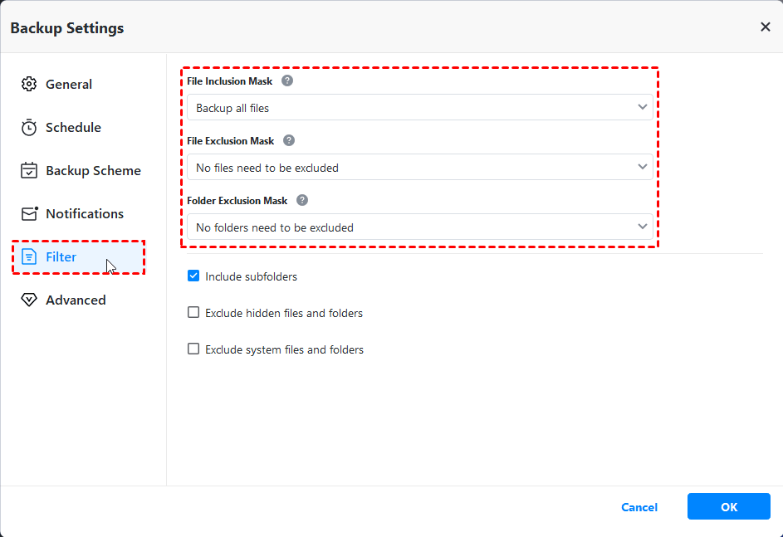Click the Backup Scheme calendar icon
The width and height of the screenshot is (783, 537).
pos(29,171)
